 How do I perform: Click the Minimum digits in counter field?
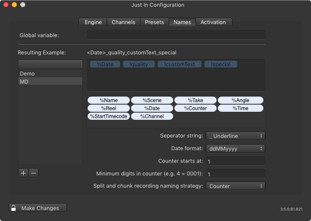coord(236,174)
